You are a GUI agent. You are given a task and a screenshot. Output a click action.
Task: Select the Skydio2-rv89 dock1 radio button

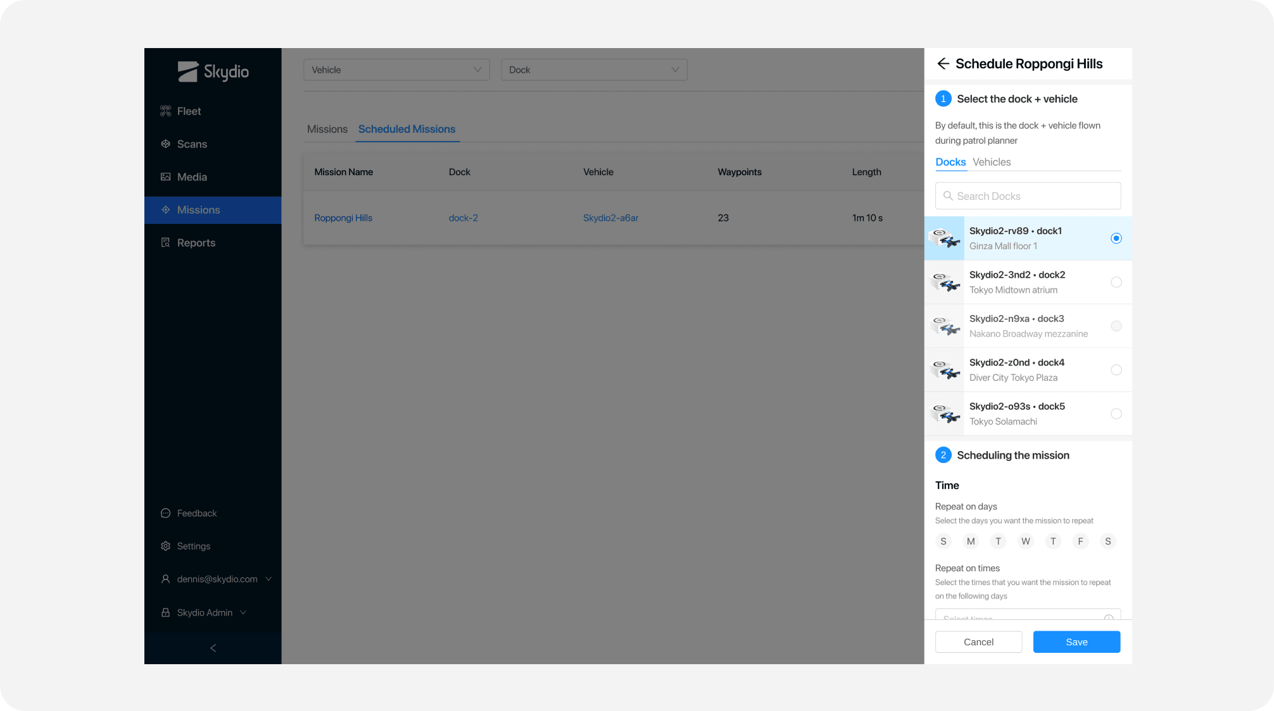pos(1116,238)
